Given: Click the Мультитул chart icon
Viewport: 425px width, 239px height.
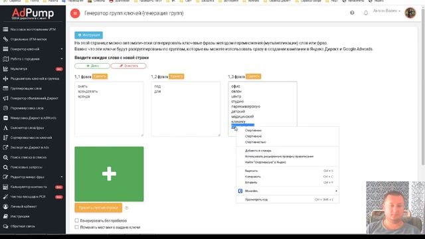Looking at the screenshot, I should click(x=5, y=69).
